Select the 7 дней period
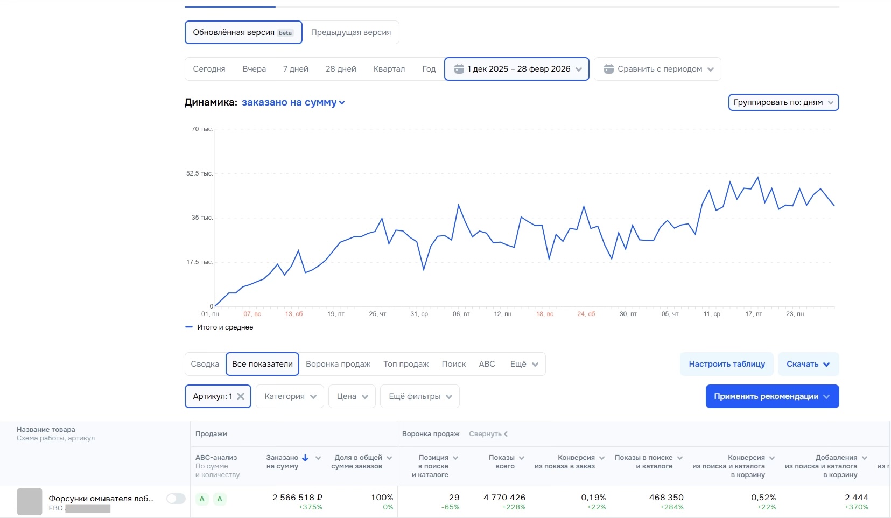The width and height of the screenshot is (891, 518). click(x=296, y=69)
